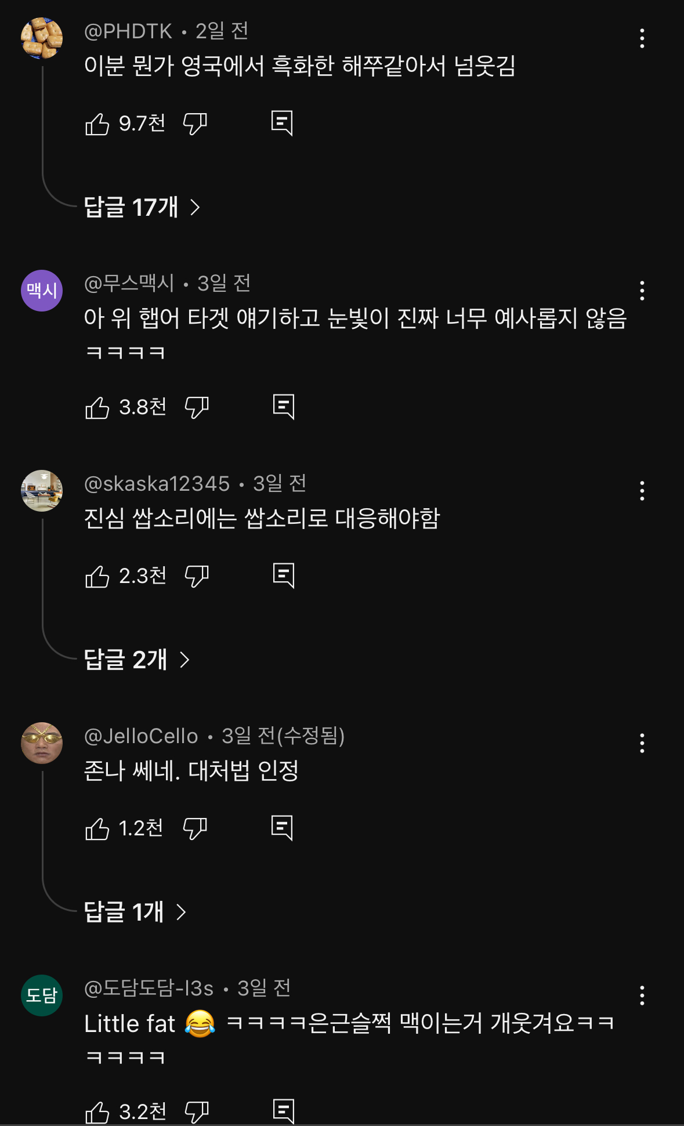Open the @skaska12345 channel link
Screen dimensions: 684x1126
coord(157,483)
